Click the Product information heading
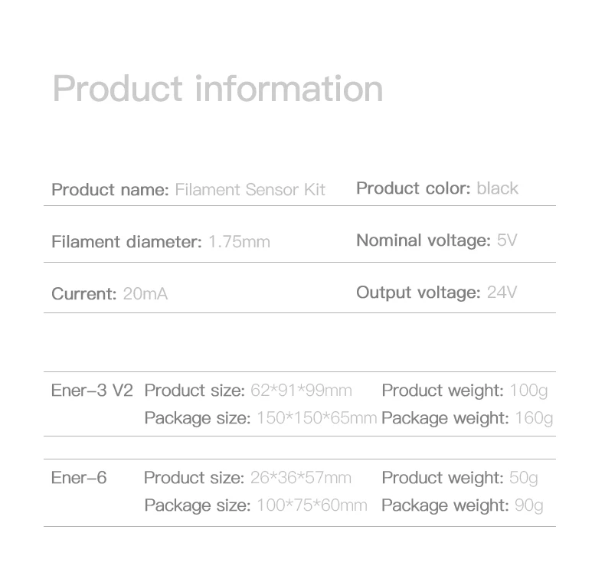Screen dimensions: 605x582 pos(217,89)
